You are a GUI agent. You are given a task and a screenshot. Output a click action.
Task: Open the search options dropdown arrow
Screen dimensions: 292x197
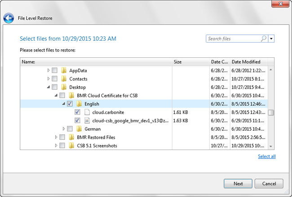271,39
